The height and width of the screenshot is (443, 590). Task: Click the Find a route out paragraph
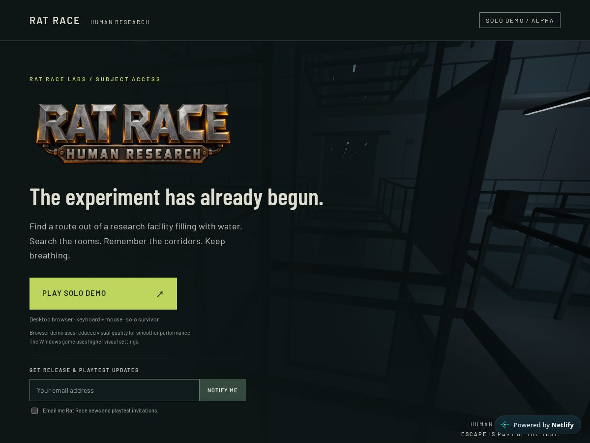pos(136,241)
